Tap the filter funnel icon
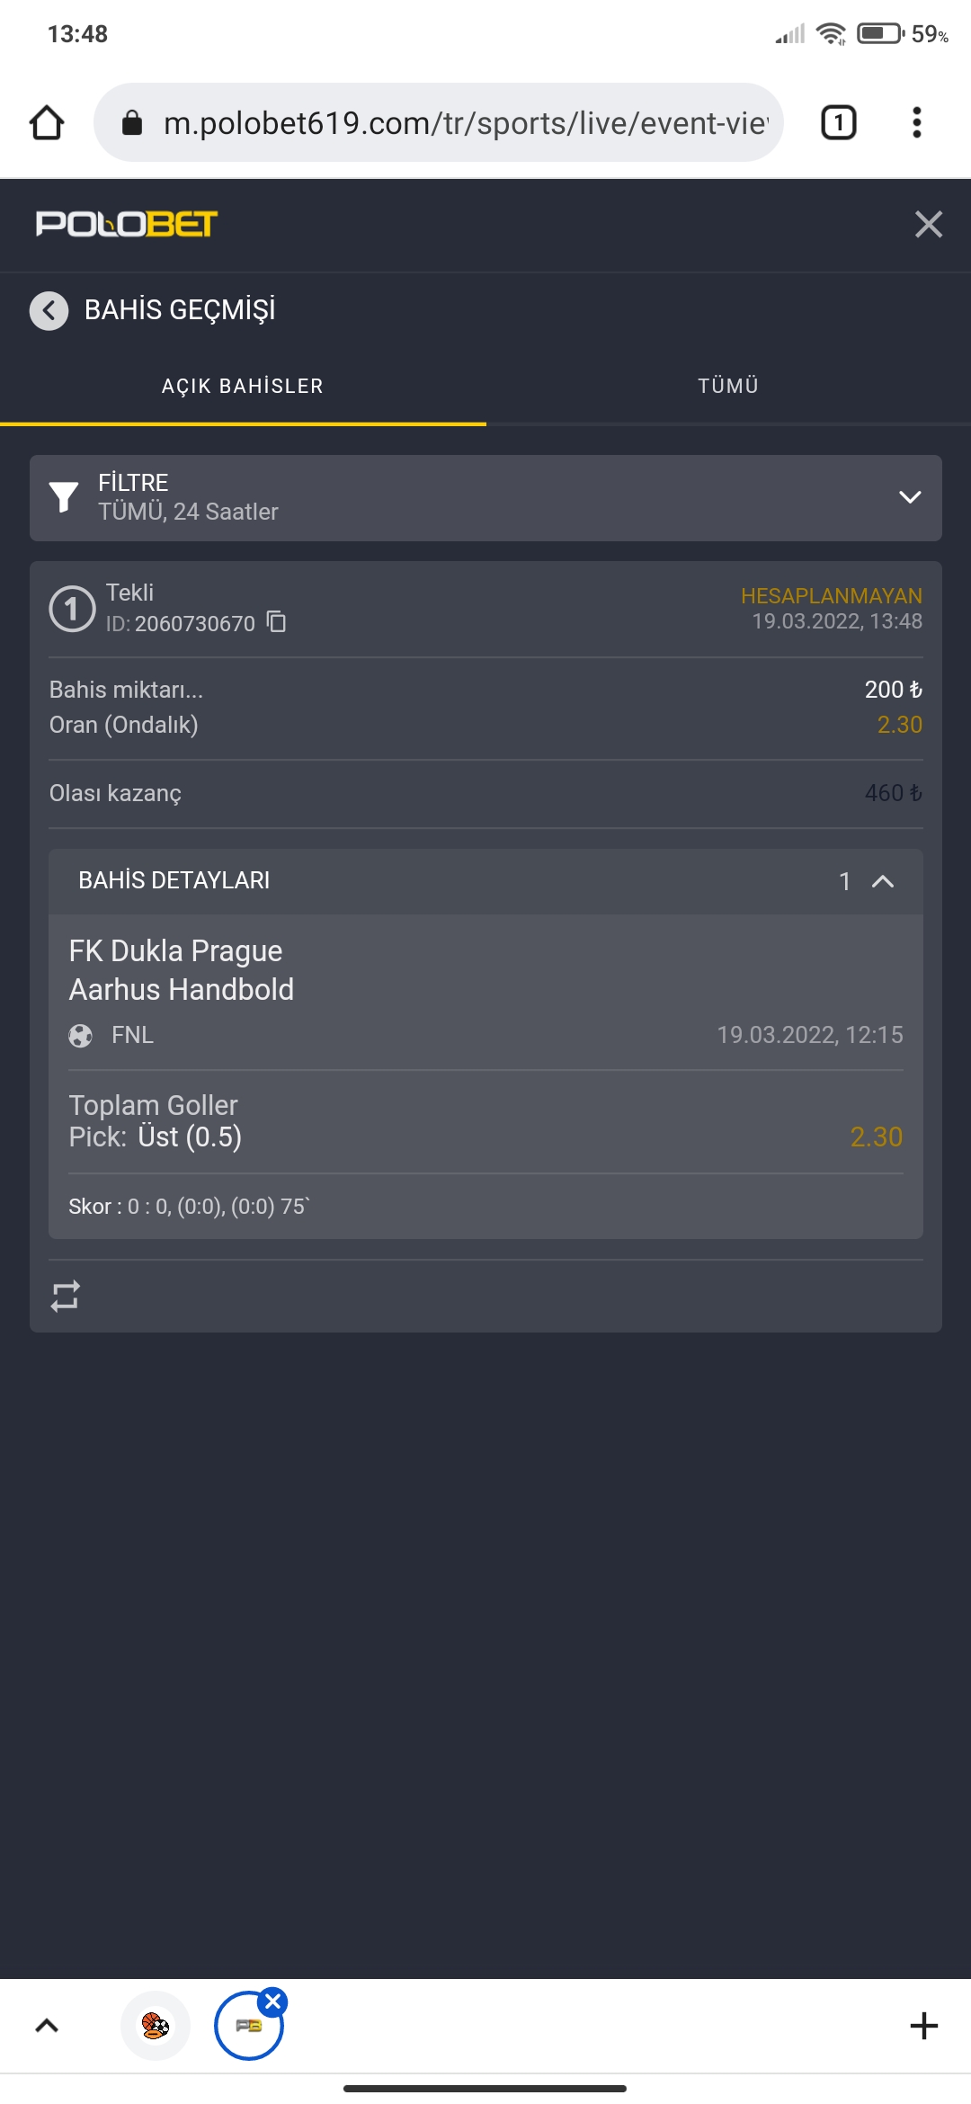Screen dimensions: 971x2104 pyautogui.click(x=63, y=497)
